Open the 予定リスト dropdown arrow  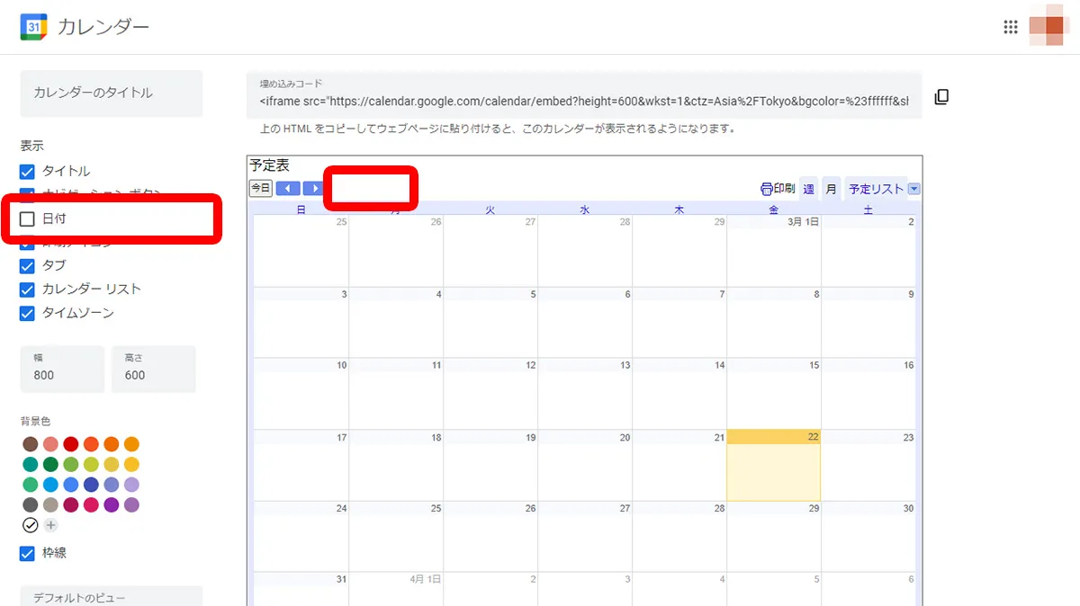pyautogui.click(x=913, y=189)
